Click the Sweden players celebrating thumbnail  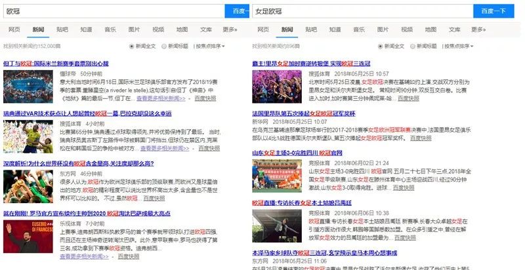(28, 137)
